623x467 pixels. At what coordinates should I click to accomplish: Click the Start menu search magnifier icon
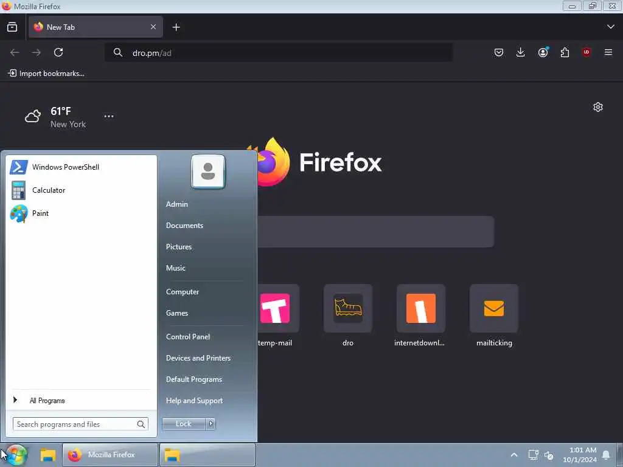[141, 424]
